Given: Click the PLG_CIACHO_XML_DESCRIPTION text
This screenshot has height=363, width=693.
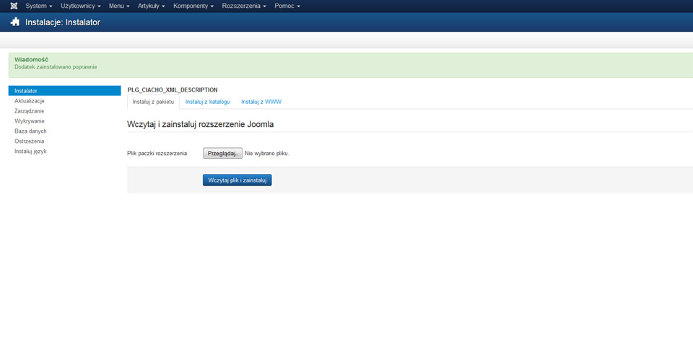Looking at the screenshot, I should (x=173, y=89).
